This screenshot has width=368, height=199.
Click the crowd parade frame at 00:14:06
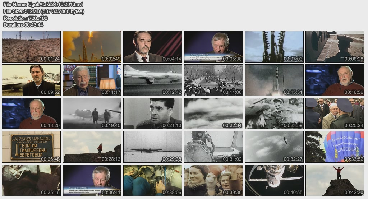click(213, 80)
